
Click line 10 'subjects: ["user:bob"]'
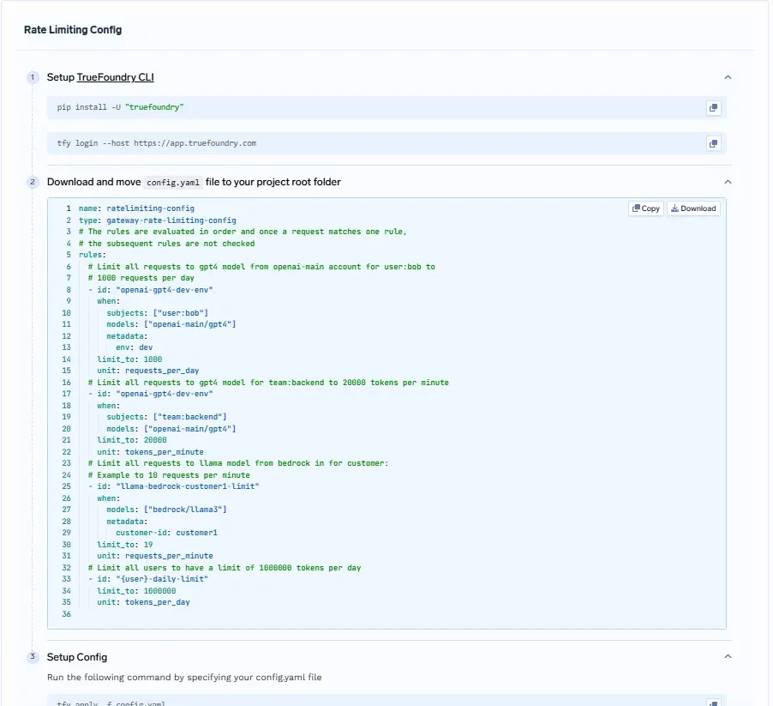(x=158, y=313)
